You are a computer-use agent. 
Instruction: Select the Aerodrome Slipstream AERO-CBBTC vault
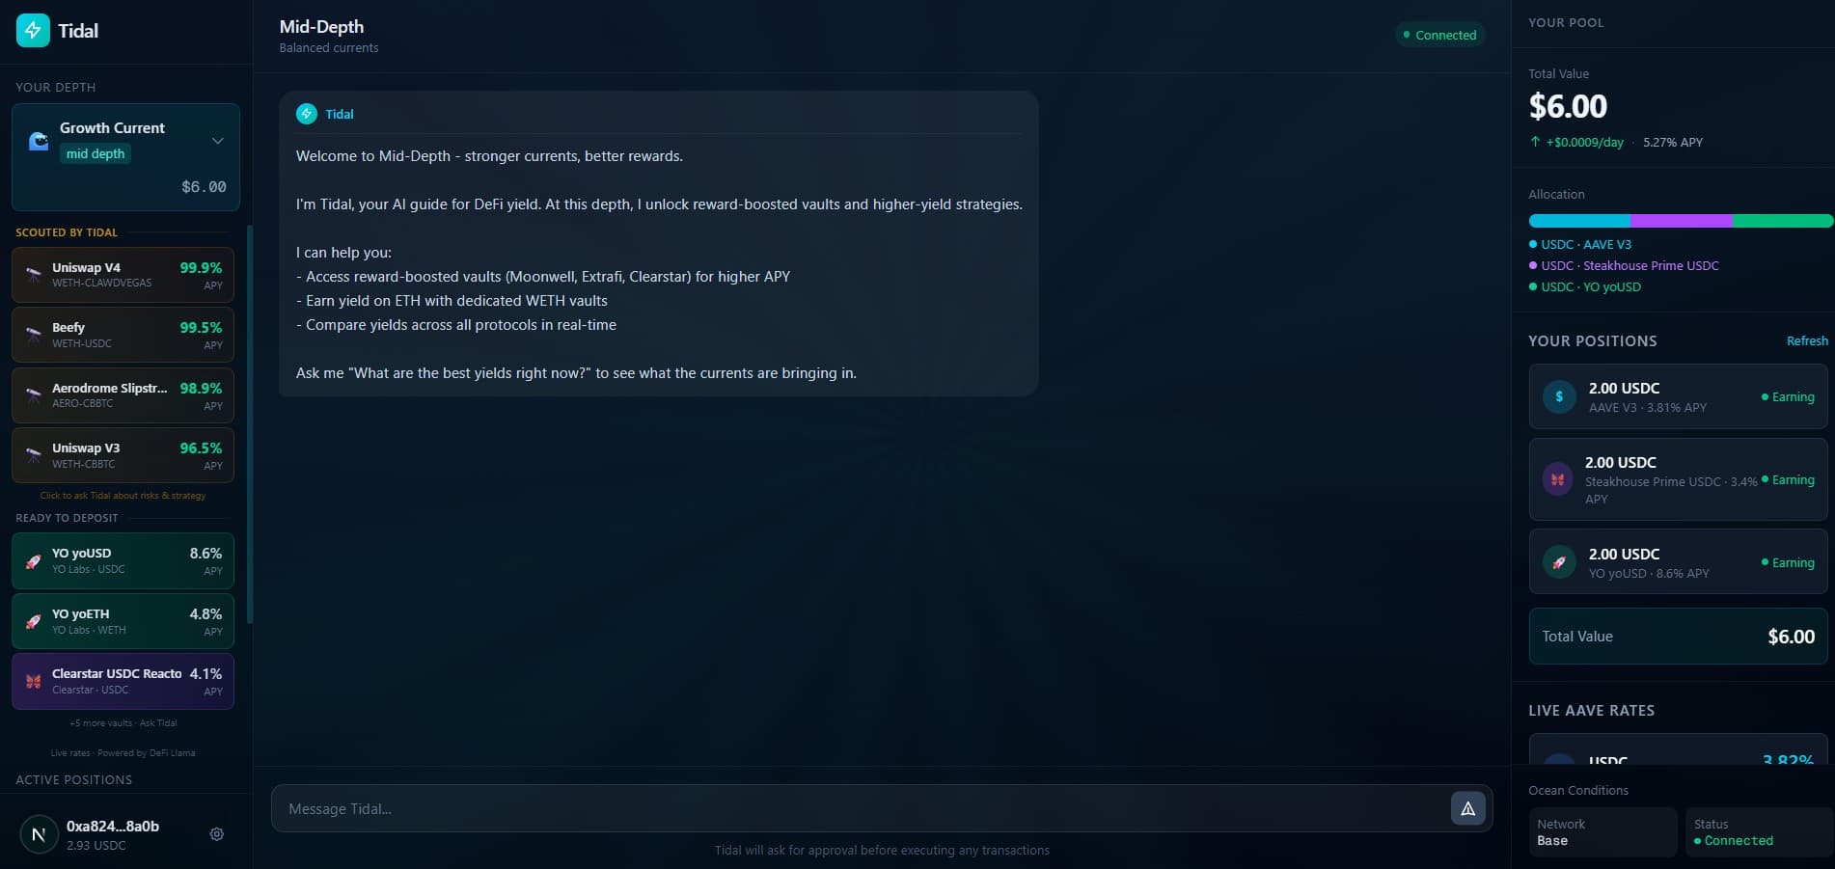click(123, 395)
